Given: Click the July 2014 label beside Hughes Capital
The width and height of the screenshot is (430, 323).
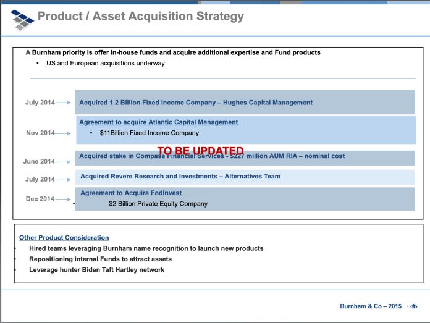Looking at the screenshot, I should pos(40,103).
